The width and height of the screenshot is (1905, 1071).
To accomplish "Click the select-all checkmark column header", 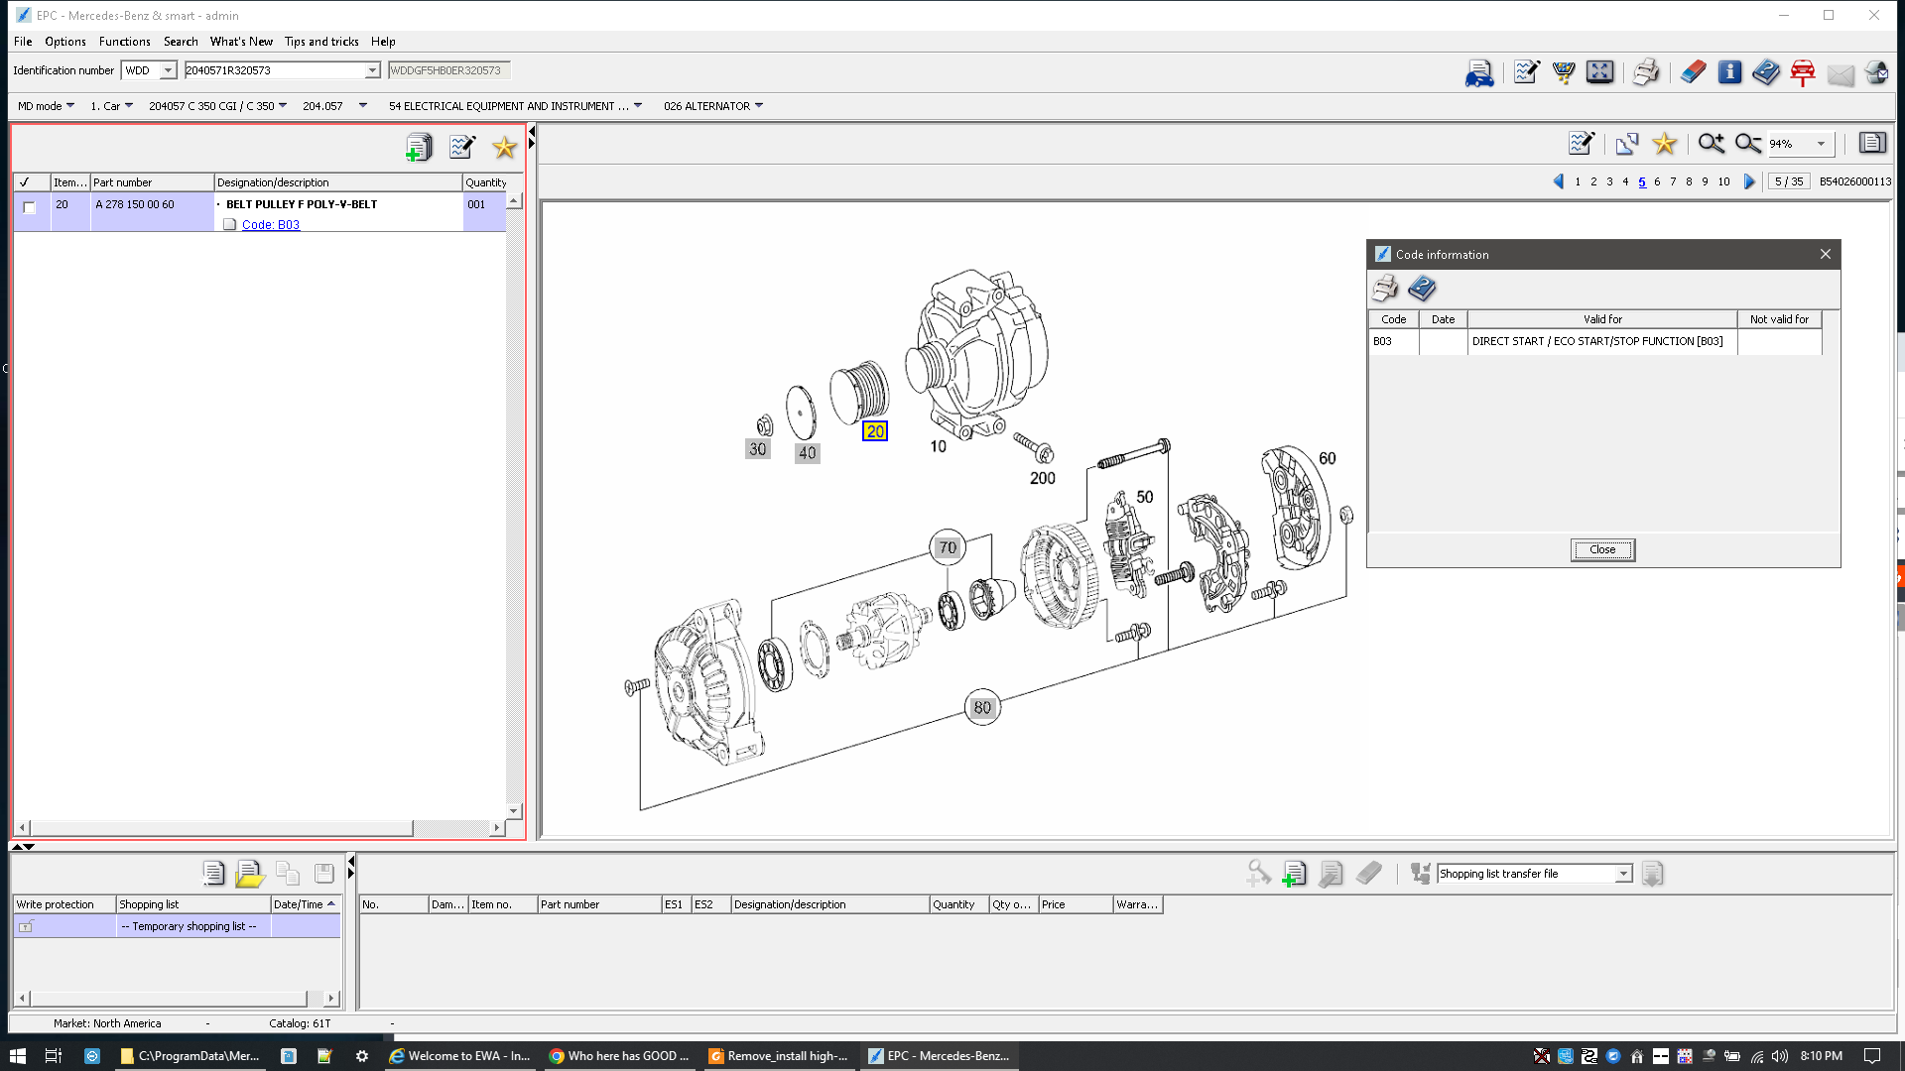I will [x=25, y=182].
